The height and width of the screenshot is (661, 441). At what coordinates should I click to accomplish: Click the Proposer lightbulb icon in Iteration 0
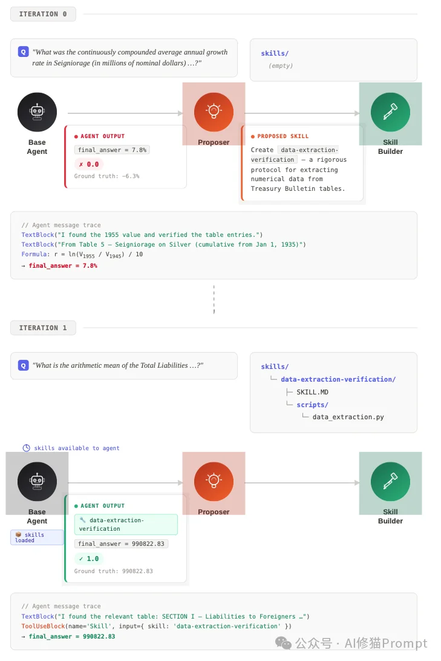click(214, 112)
